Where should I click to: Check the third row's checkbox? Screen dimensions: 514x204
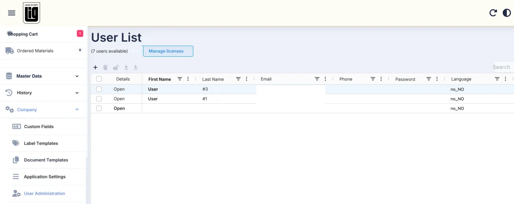click(99, 108)
